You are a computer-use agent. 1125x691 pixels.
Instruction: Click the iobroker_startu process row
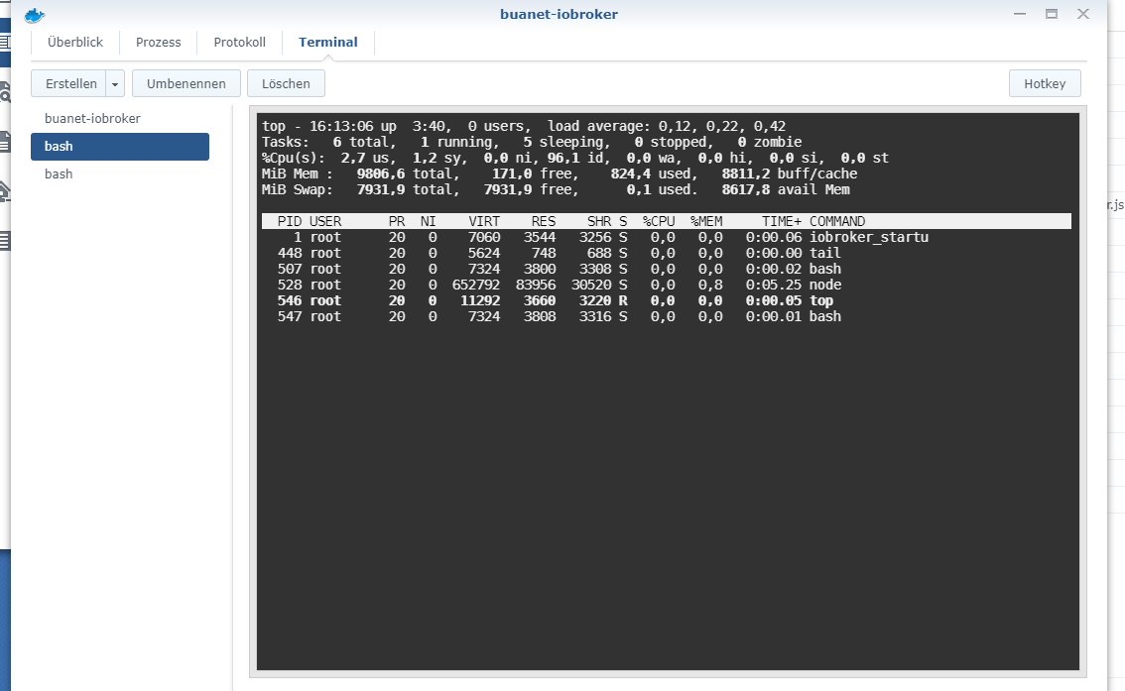[x=667, y=237]
